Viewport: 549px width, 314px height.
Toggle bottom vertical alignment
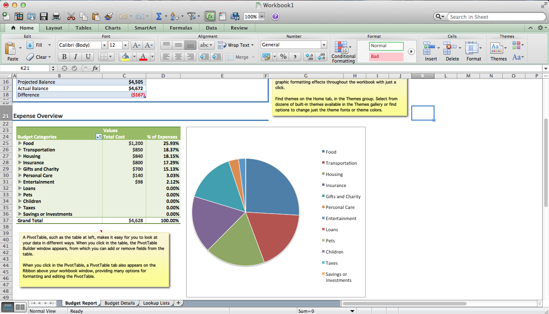[x=190, y=45]
